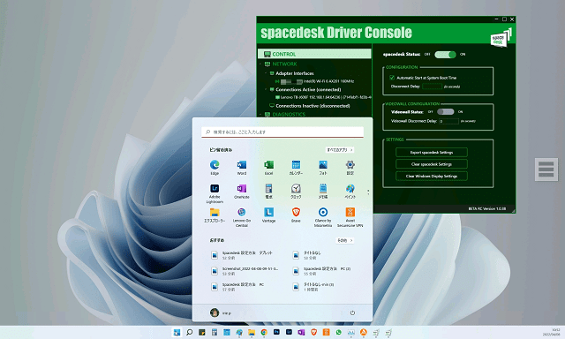Select the Lenovo TB connected device row
Viewport: 565px width, 339px height.
323,97
